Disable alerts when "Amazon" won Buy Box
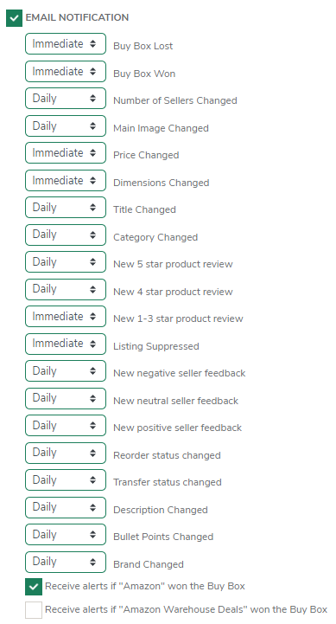The height and width of the screenshot is (624, 336). 34,587
